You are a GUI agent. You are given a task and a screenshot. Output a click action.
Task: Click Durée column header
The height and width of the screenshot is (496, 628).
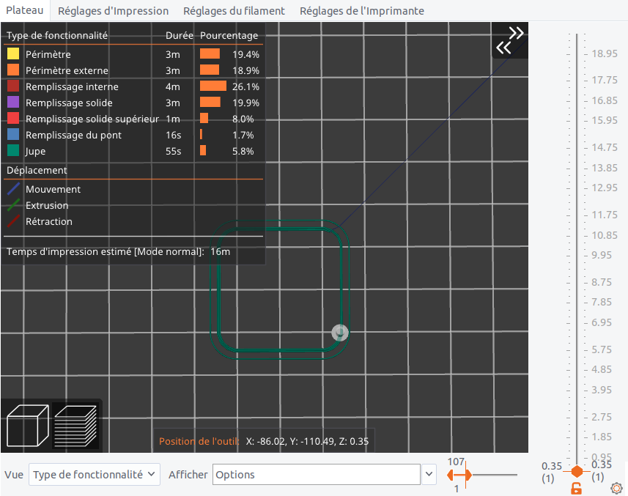click(x=180, y=35)
